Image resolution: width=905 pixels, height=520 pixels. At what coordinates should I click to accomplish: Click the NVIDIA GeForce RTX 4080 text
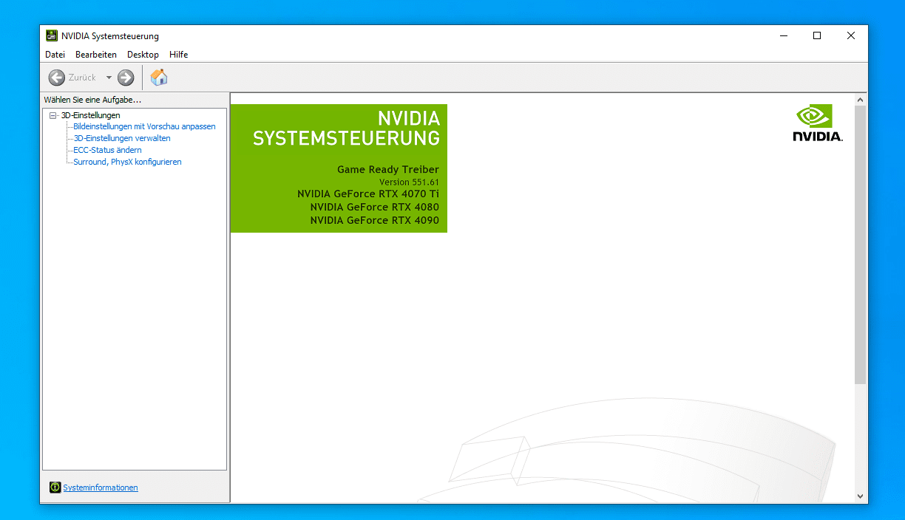point(375,207)
